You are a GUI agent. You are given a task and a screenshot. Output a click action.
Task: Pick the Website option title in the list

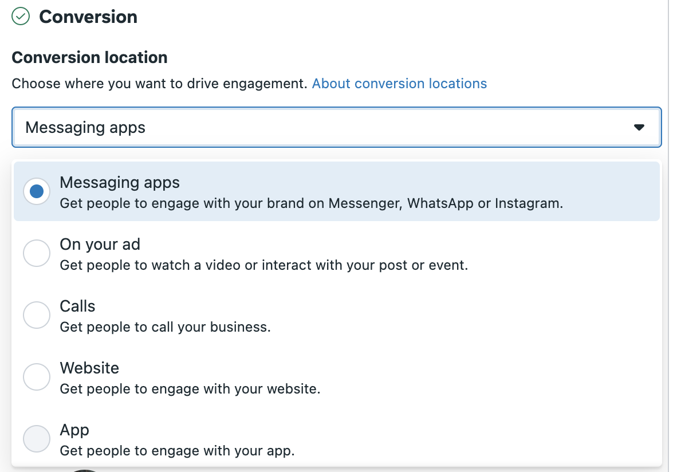click(89, 368)
